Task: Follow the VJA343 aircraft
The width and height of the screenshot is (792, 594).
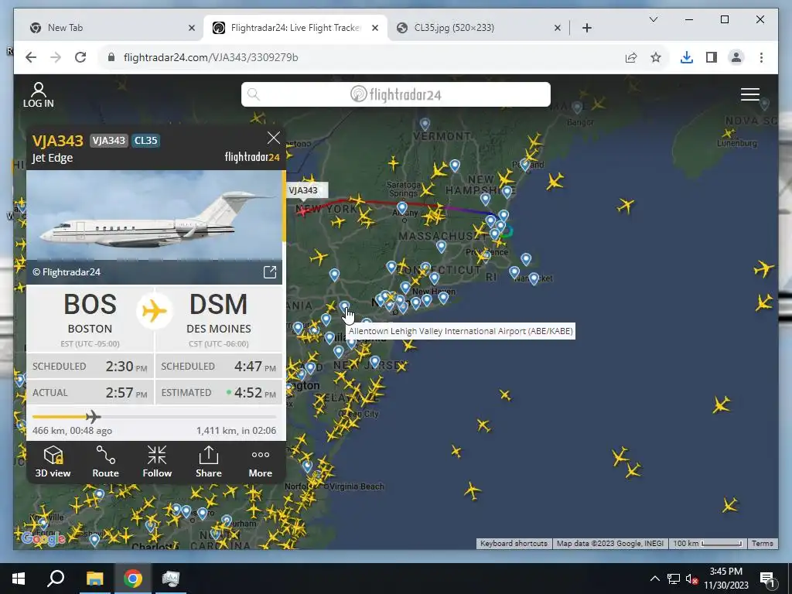Action: pos(157,462)
